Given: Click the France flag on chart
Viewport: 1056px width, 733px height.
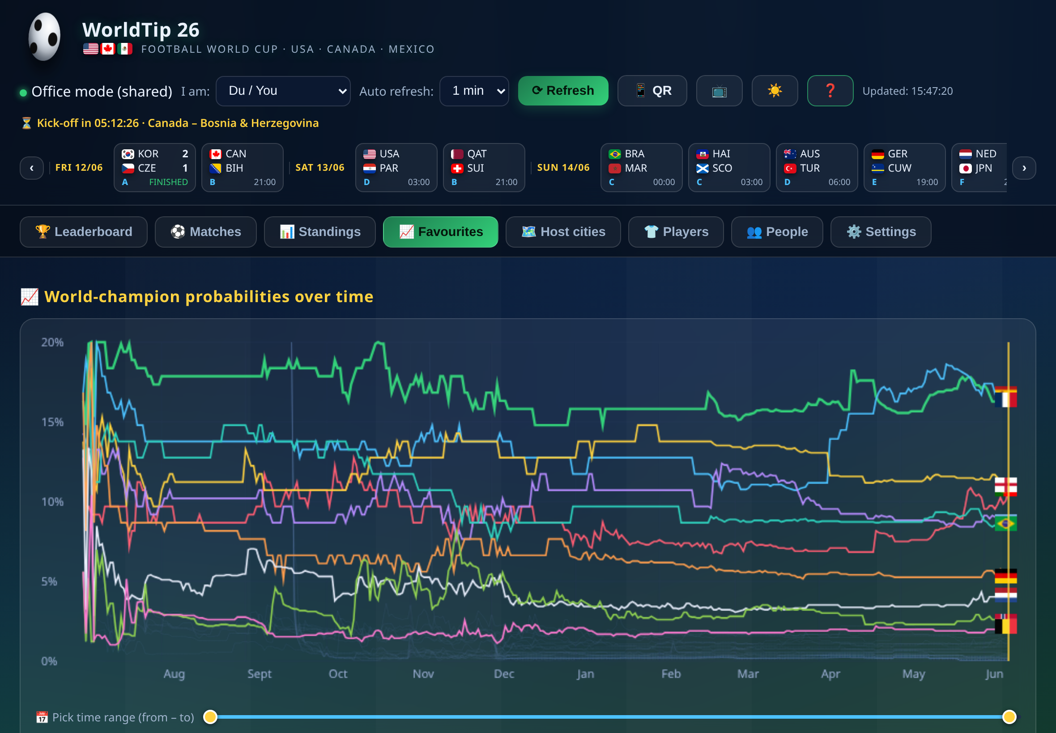Looking at the screenshot, I should (x=1006, y=399).
